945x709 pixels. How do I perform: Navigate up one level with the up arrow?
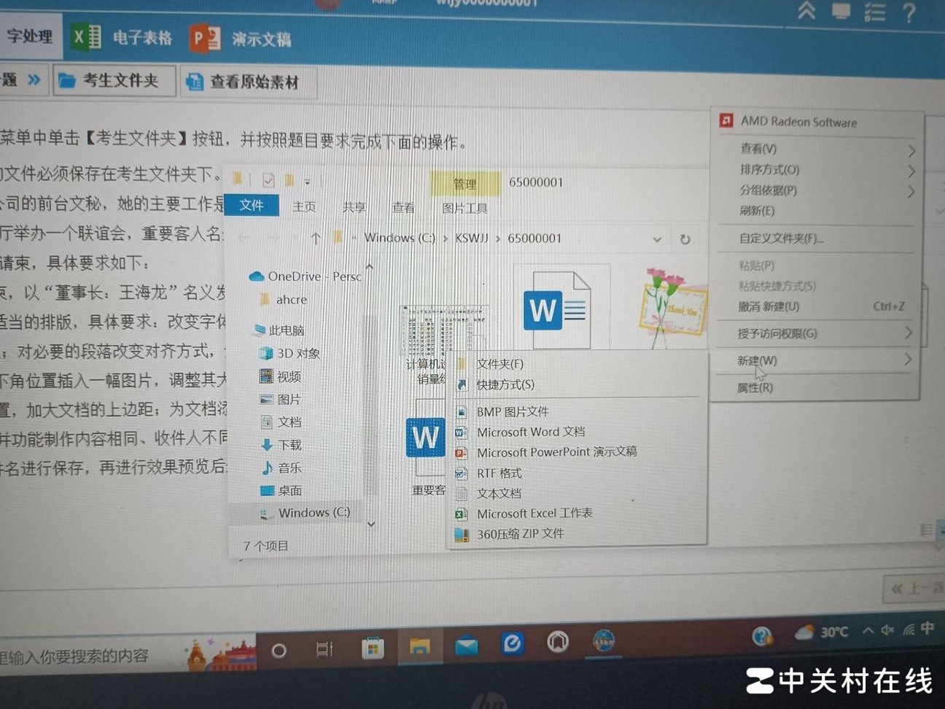pyautogui.click(x=316, y=238)
